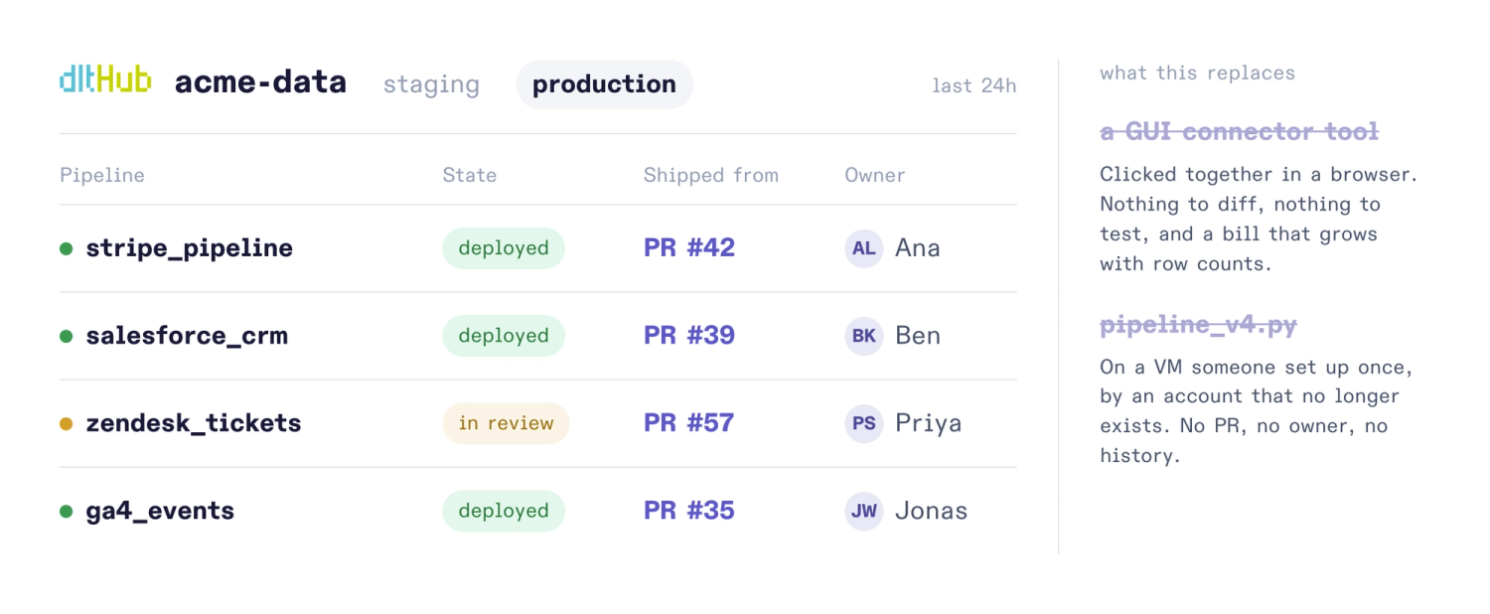This screenshot has height=614, width=1490.
Task: Click Jonas's JW avatar badge
Action: click(x=864, y=511)
